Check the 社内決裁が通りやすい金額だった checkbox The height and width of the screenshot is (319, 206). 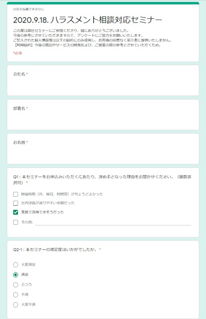point(16,203)
